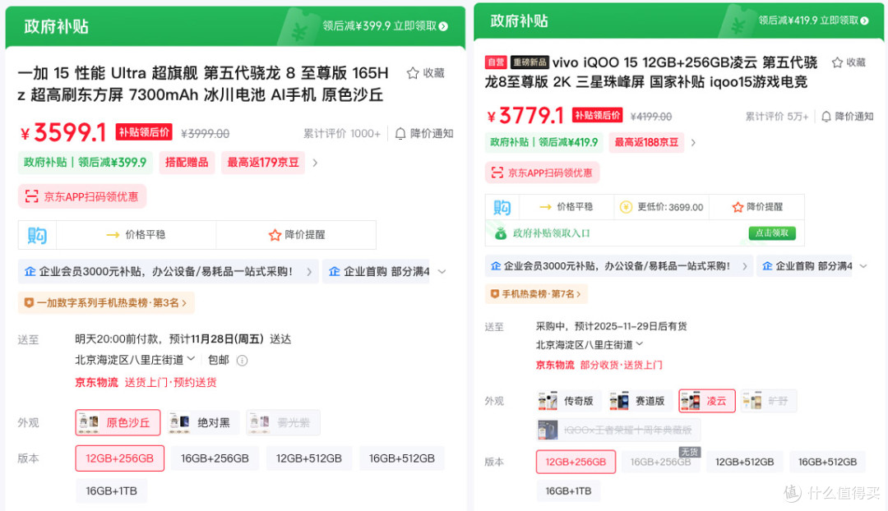This screenshot has width=888, height=511.
Task: Click the 购 icon in iQOO price box
Action: coord(502,207)
